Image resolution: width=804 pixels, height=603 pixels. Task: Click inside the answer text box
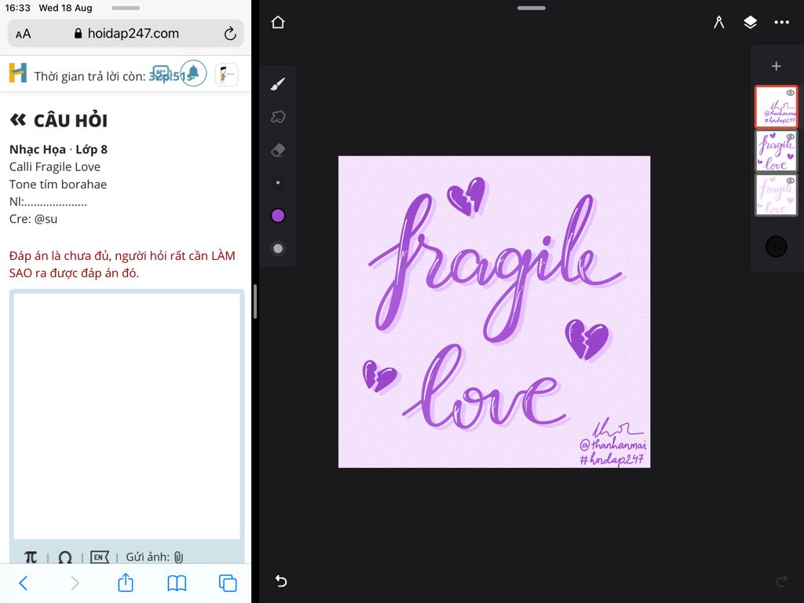coord(126,415)
